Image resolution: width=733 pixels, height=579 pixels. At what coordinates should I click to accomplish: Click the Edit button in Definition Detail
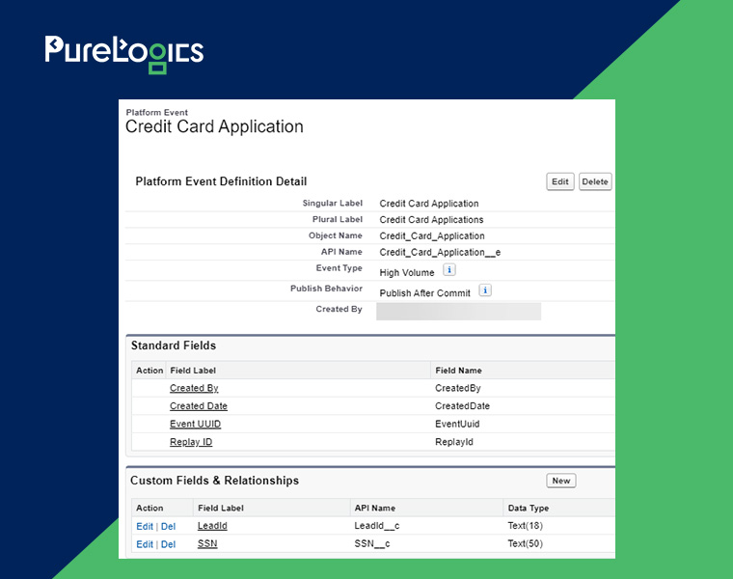coord(560,181)
